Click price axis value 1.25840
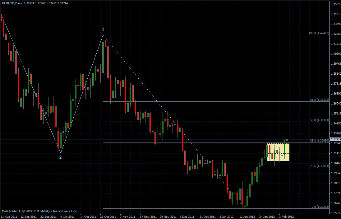Screen dimensions: 341x219 point(336,213)
